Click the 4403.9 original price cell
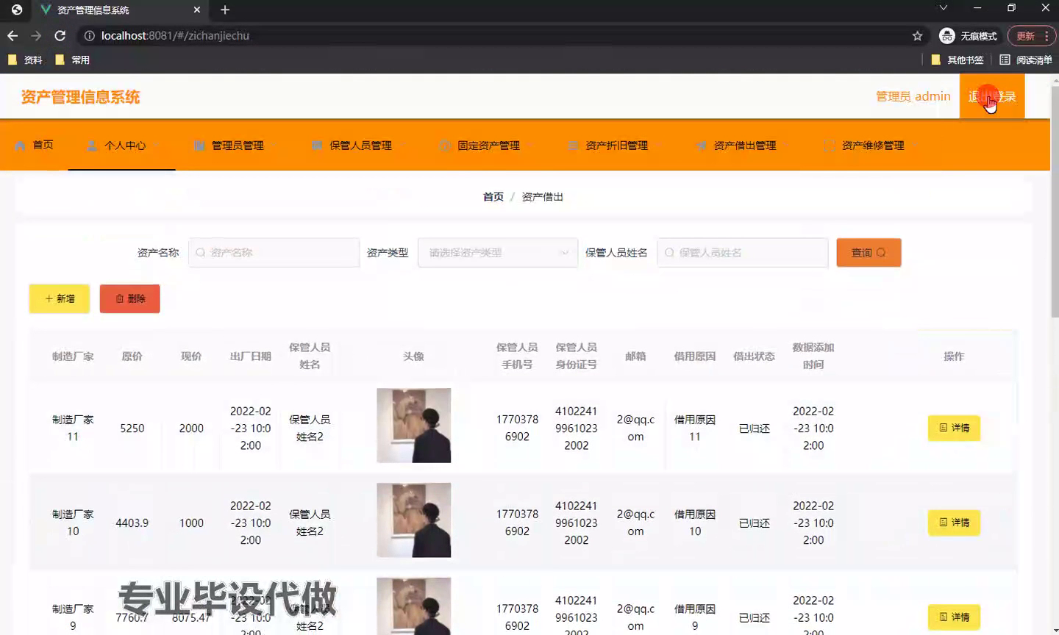 tap(132, 523)
